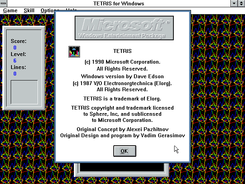Open the Game menu
Viewport: 245px width, 184px height.
10,11
